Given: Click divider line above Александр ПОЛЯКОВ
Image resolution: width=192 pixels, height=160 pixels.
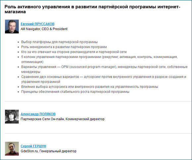Looking at the screenshot, I should [98, 101].
